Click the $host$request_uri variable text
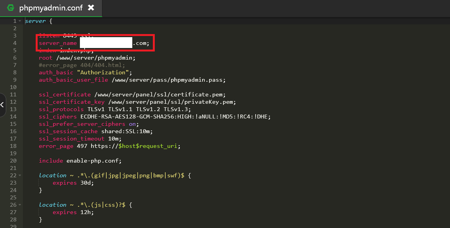Screen dimensions: 450x228 click(x=149, y=146)
